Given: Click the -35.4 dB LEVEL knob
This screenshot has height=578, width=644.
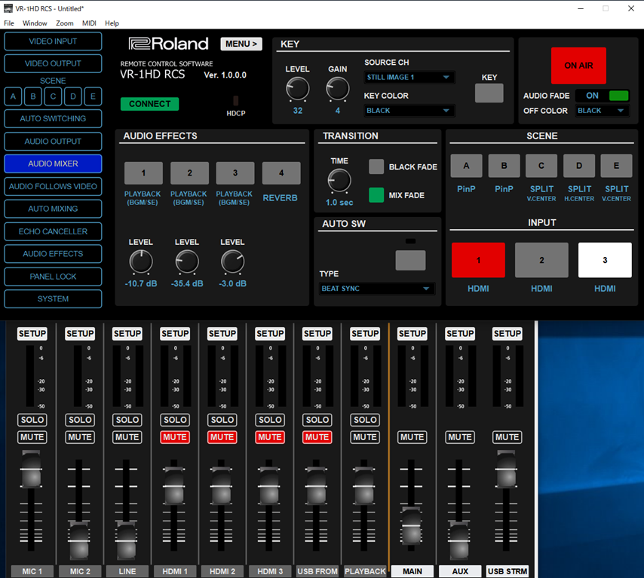Looking at the screenshot, I should [187, 262].
